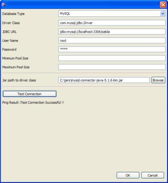
Task: Click the Jar path to driver class field
Action: (x=104, y=80)
